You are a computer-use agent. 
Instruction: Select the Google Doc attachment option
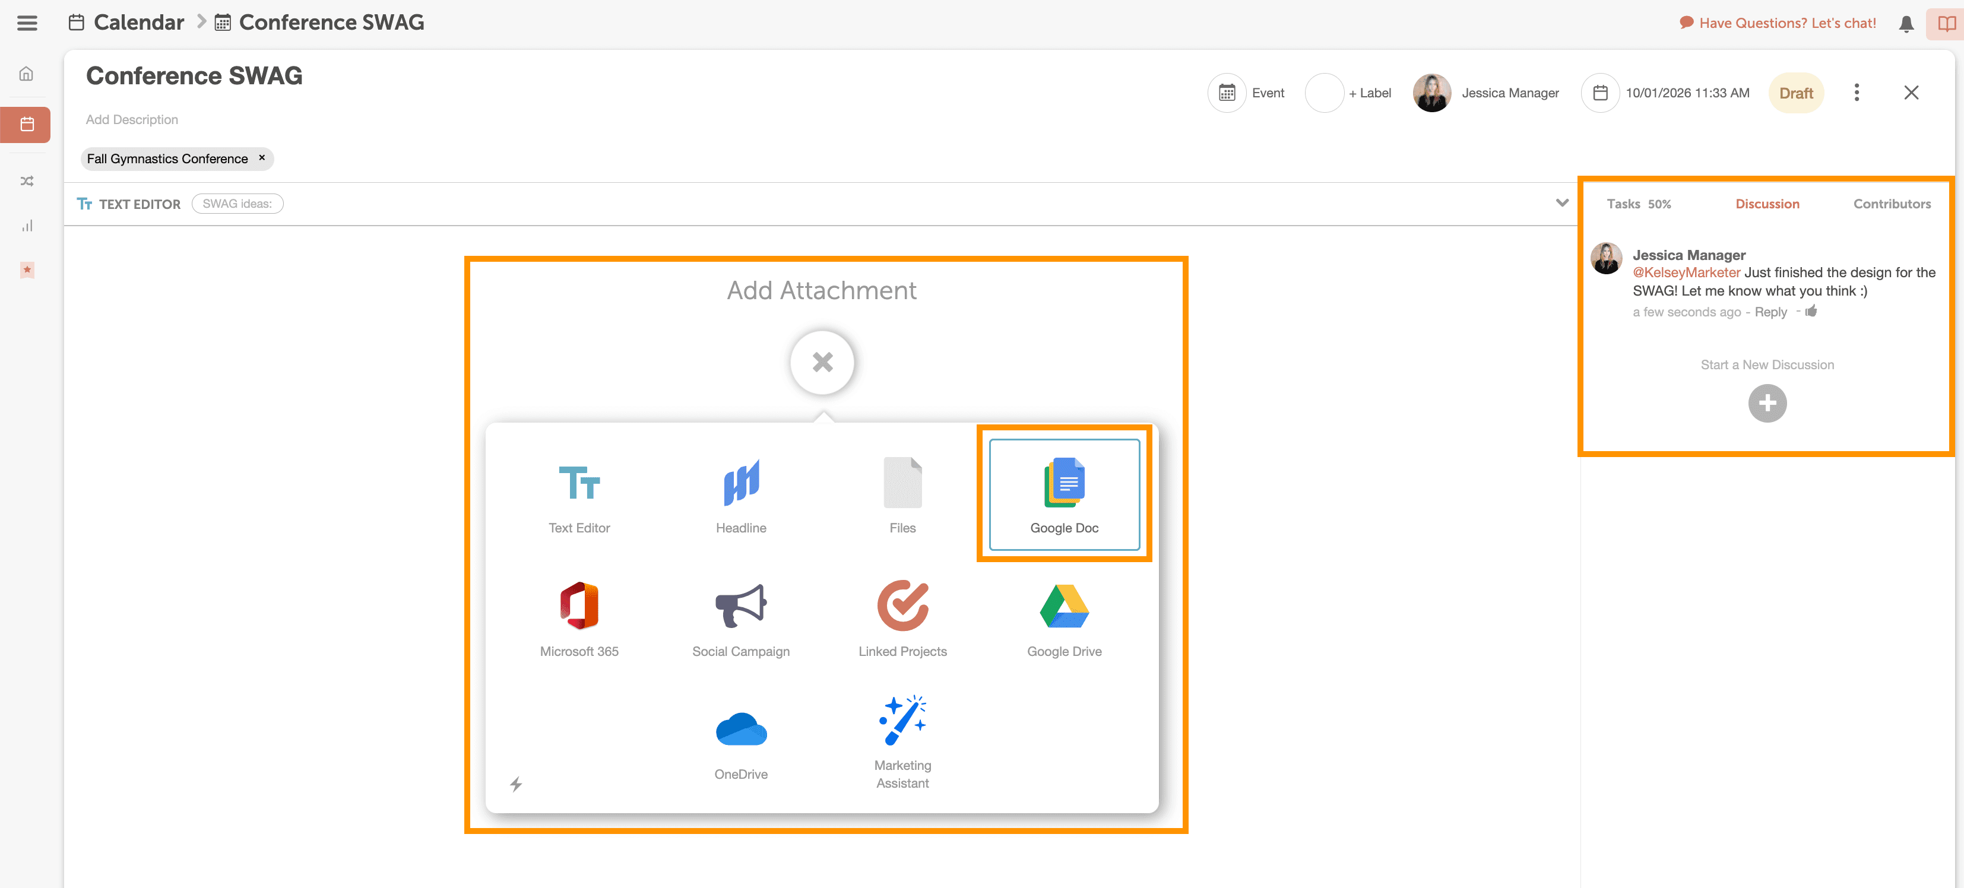coord(1063,494)
